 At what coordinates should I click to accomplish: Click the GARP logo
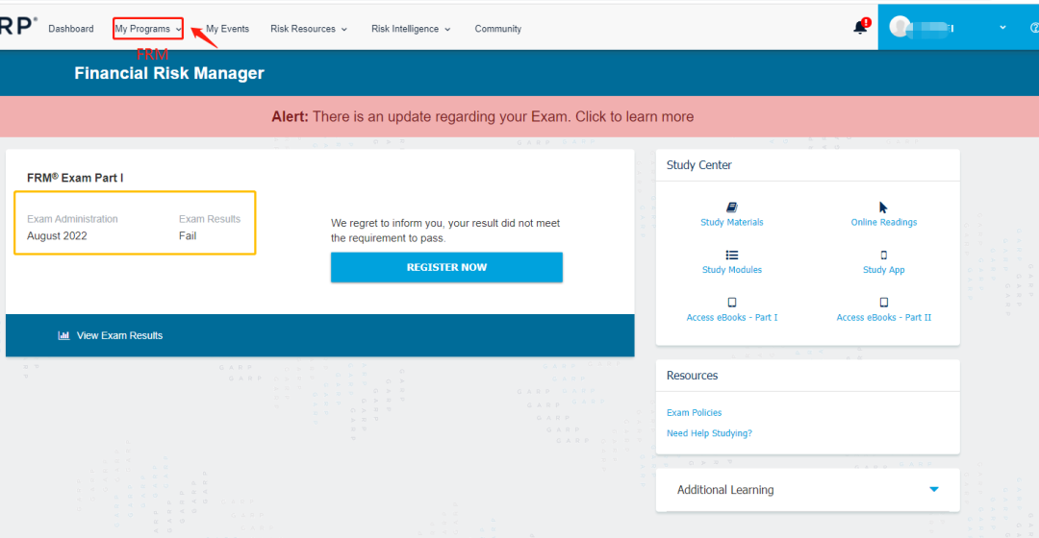[x=17, y=27]
